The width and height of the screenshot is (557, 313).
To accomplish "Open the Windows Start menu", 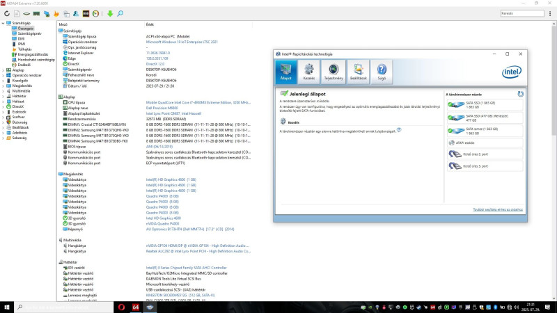I will coord(7,307).
